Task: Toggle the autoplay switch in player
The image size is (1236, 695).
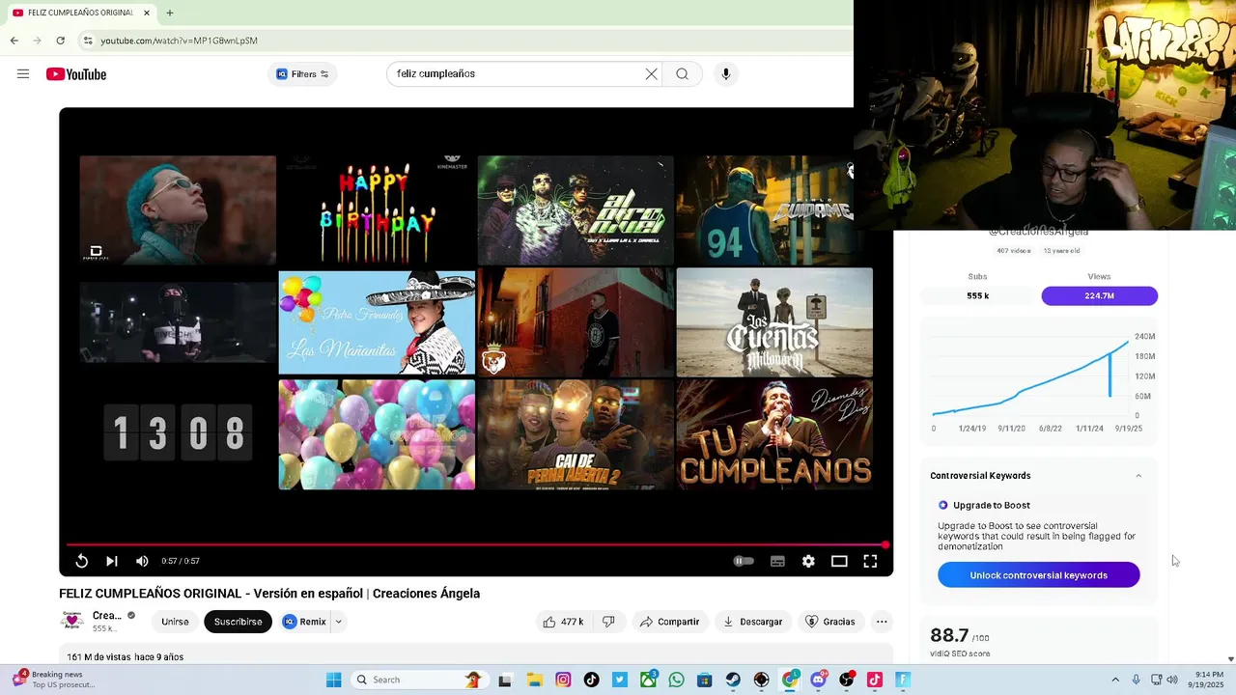Action: tap(744, 561)
